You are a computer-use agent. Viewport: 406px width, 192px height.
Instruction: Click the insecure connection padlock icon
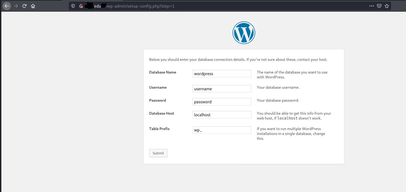click(x=81, y=6)
